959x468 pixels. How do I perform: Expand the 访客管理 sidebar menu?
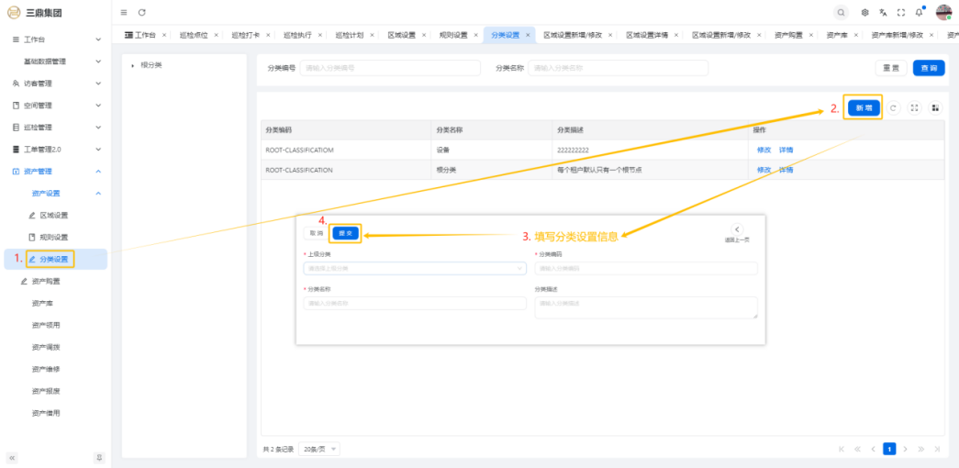tap(98, 84)
